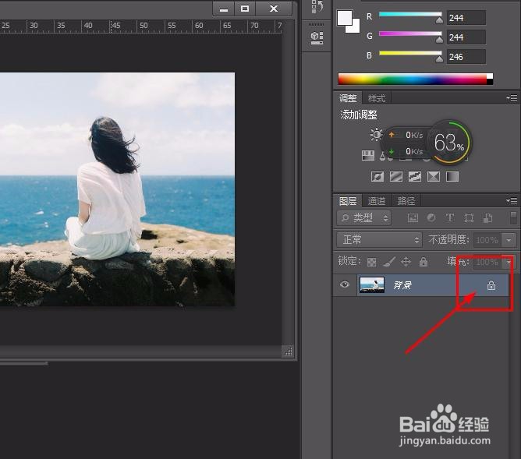Open the Adjustments panel flyout menu
This screenshot has height=459, width=521.
(512, 98)
